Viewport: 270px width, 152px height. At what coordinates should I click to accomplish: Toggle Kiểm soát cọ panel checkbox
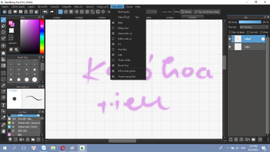tap(113, 39)
